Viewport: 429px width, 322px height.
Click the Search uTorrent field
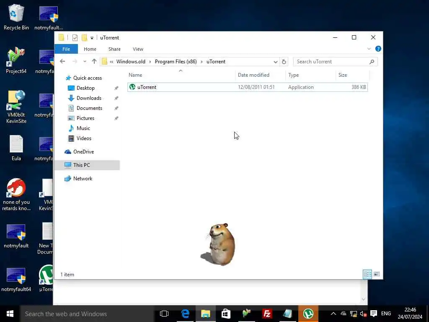[332, 62]
